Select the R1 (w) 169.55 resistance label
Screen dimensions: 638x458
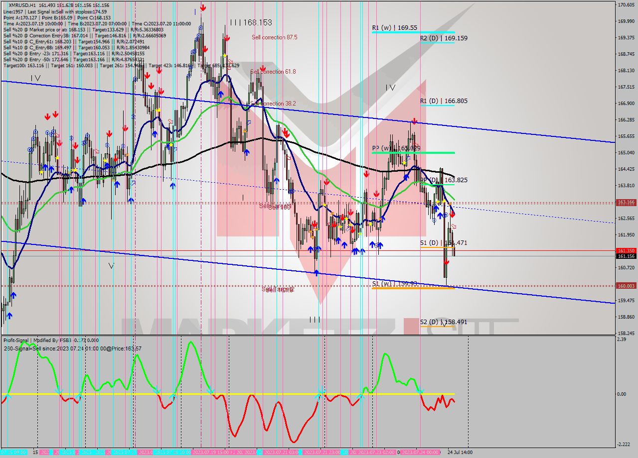coord(394,28)
